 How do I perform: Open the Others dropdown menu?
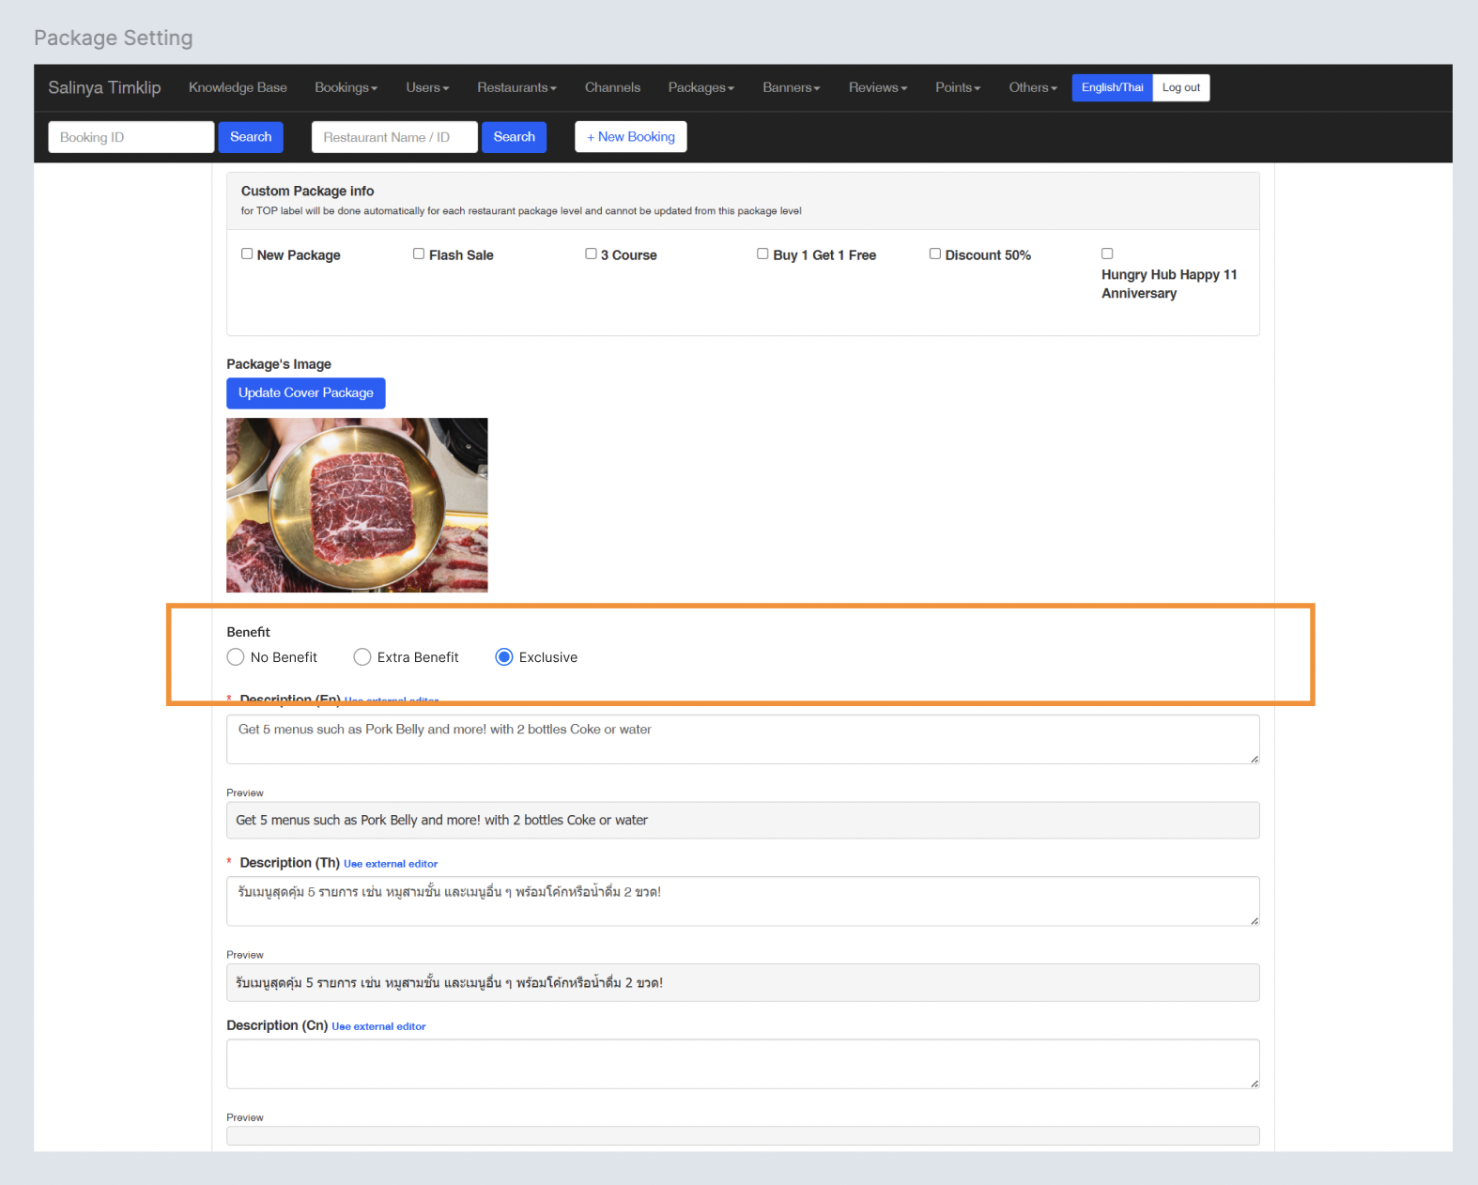tap(1032, 87)
